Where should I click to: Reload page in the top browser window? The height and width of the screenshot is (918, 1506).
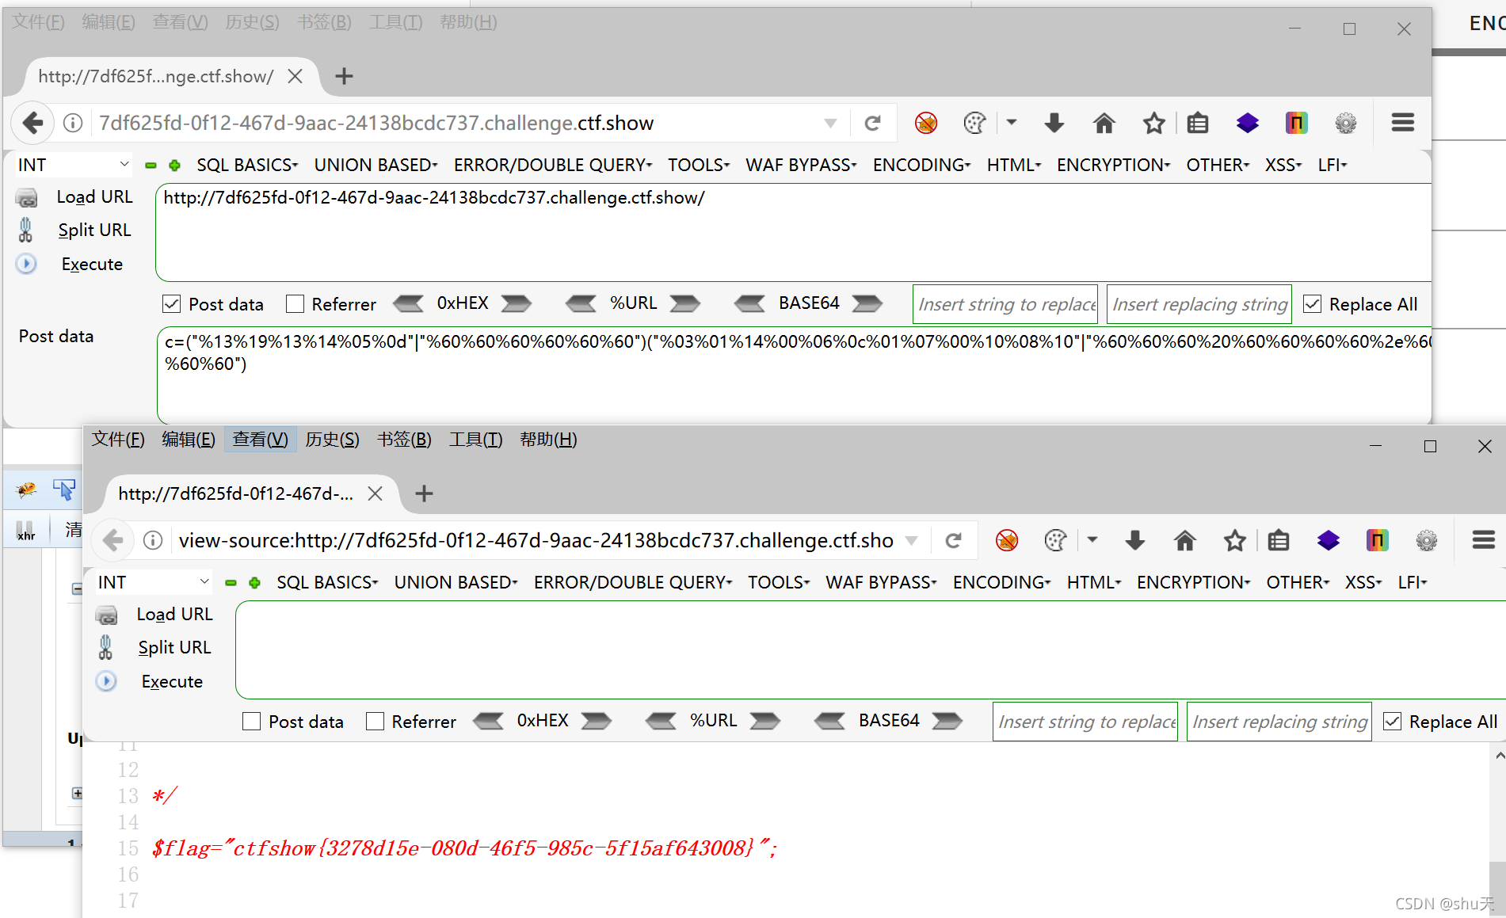pos(873,124)
